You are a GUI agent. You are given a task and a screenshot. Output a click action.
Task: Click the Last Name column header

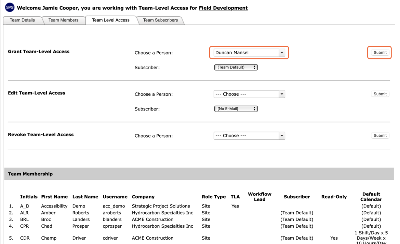85,197
